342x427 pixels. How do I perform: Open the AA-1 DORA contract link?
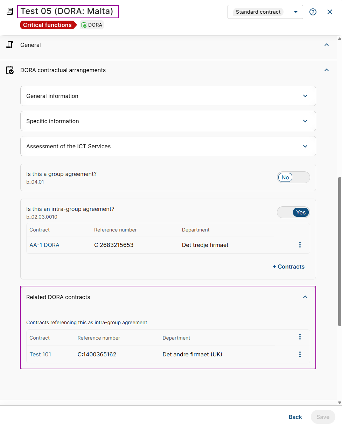(x=44, y=245)
